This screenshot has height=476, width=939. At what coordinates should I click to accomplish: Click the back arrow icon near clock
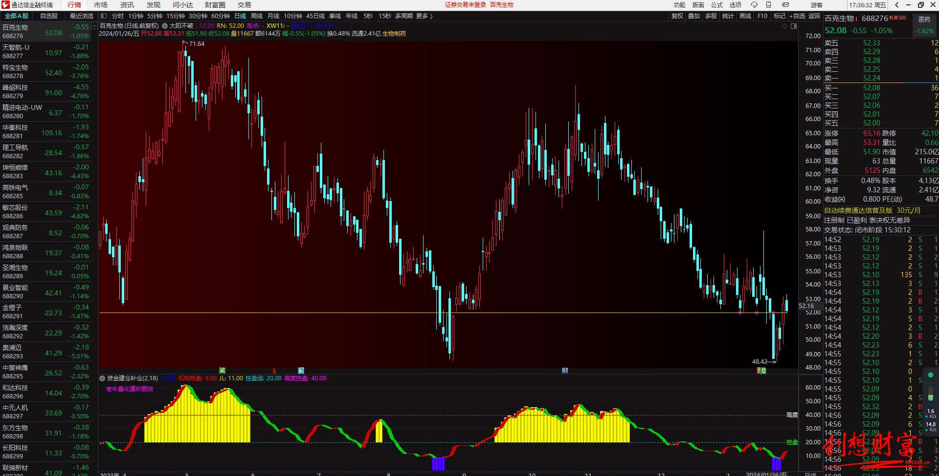[896, 5]
